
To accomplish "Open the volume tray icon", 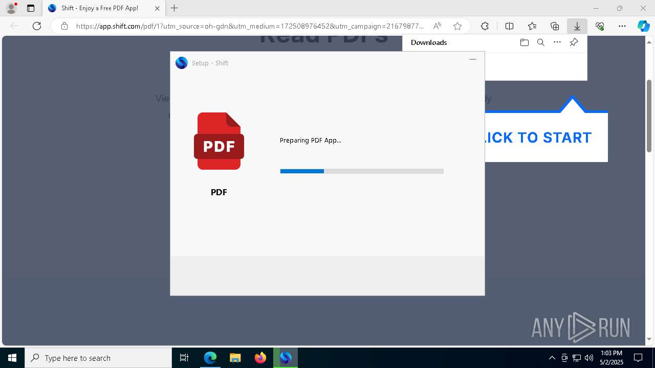I will point(588,358).
